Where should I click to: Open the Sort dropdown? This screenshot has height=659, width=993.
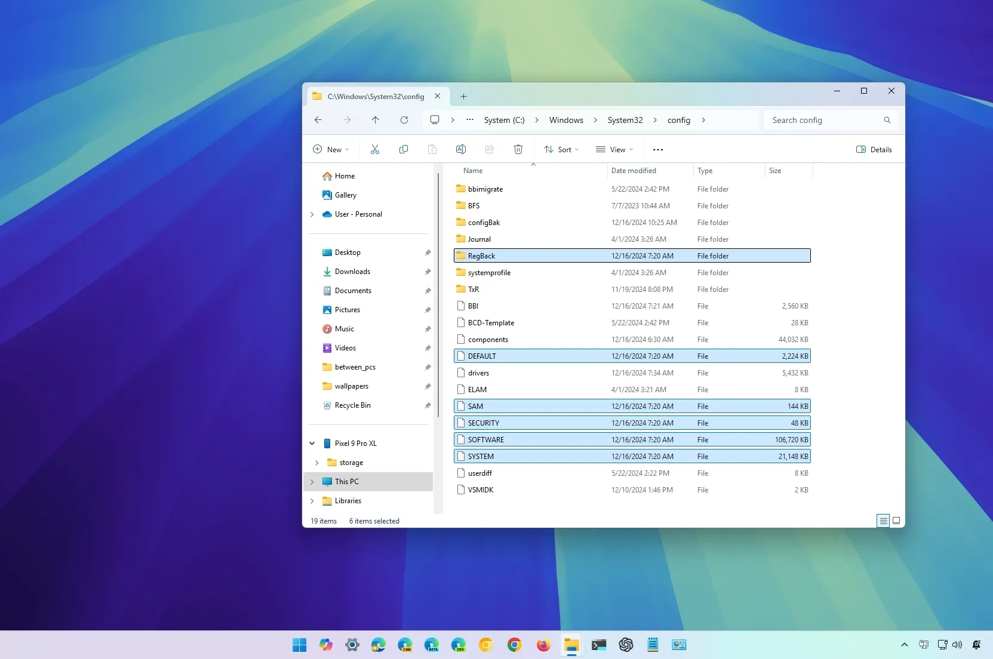(560, 149)
